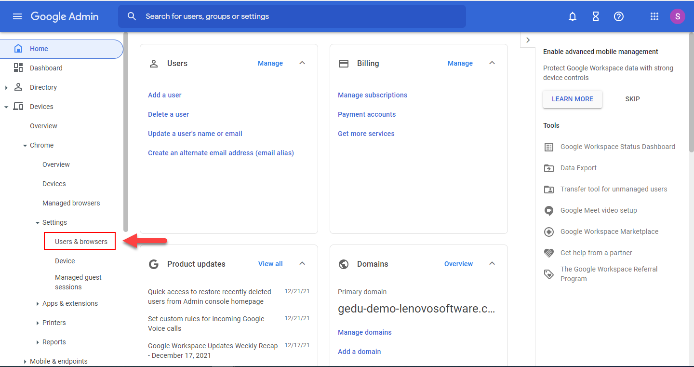Collapse the Chrome subtree arrow
The width and height of the screenshot is (694, 367).
[x=25, y=145]
